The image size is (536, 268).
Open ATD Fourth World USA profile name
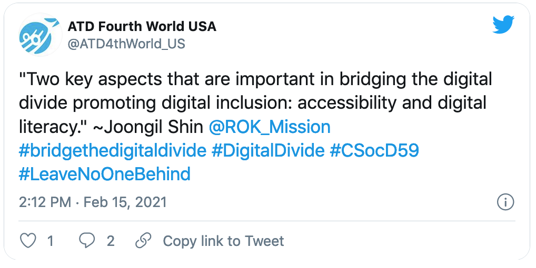point(142,26)
